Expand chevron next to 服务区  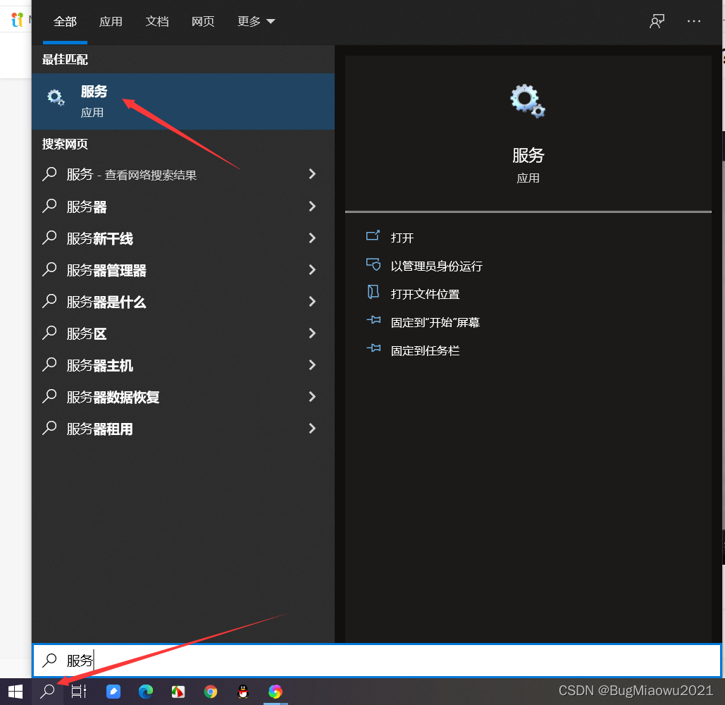[312, 333]
